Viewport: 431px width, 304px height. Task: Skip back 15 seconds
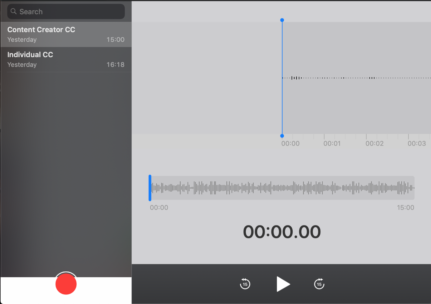245,284
